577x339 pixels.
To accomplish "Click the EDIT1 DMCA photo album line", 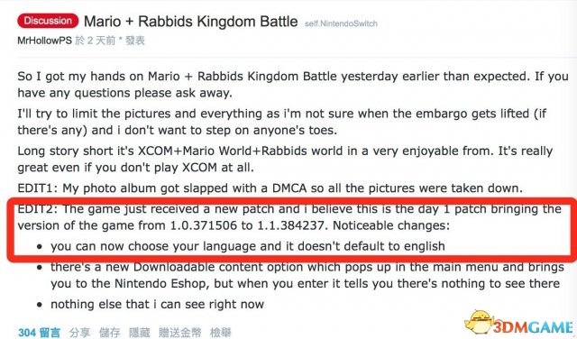I will (270, 188).
